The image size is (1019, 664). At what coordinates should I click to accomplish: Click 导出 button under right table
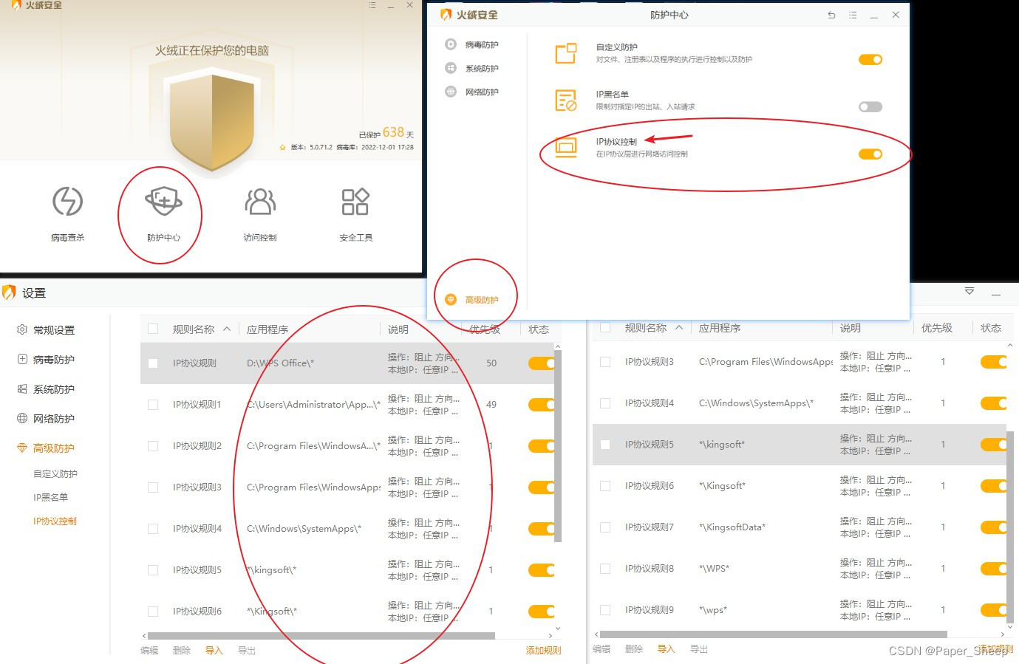point(699,649)
